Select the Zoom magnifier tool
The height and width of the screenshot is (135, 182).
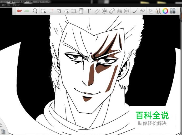[35, 11]
